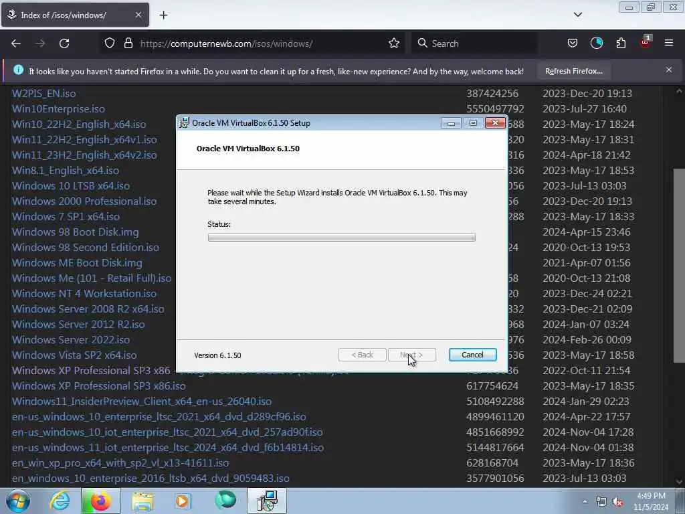Open the Win10Enterprise.iso link
The height and width of the screenshot is (514, 685).
pos(59,109)
